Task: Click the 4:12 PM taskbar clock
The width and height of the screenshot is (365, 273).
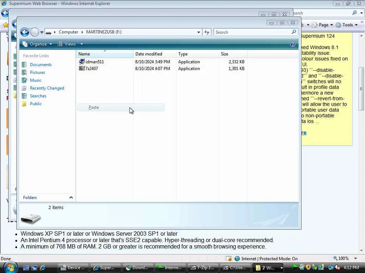Action: (x=351, y=268)
